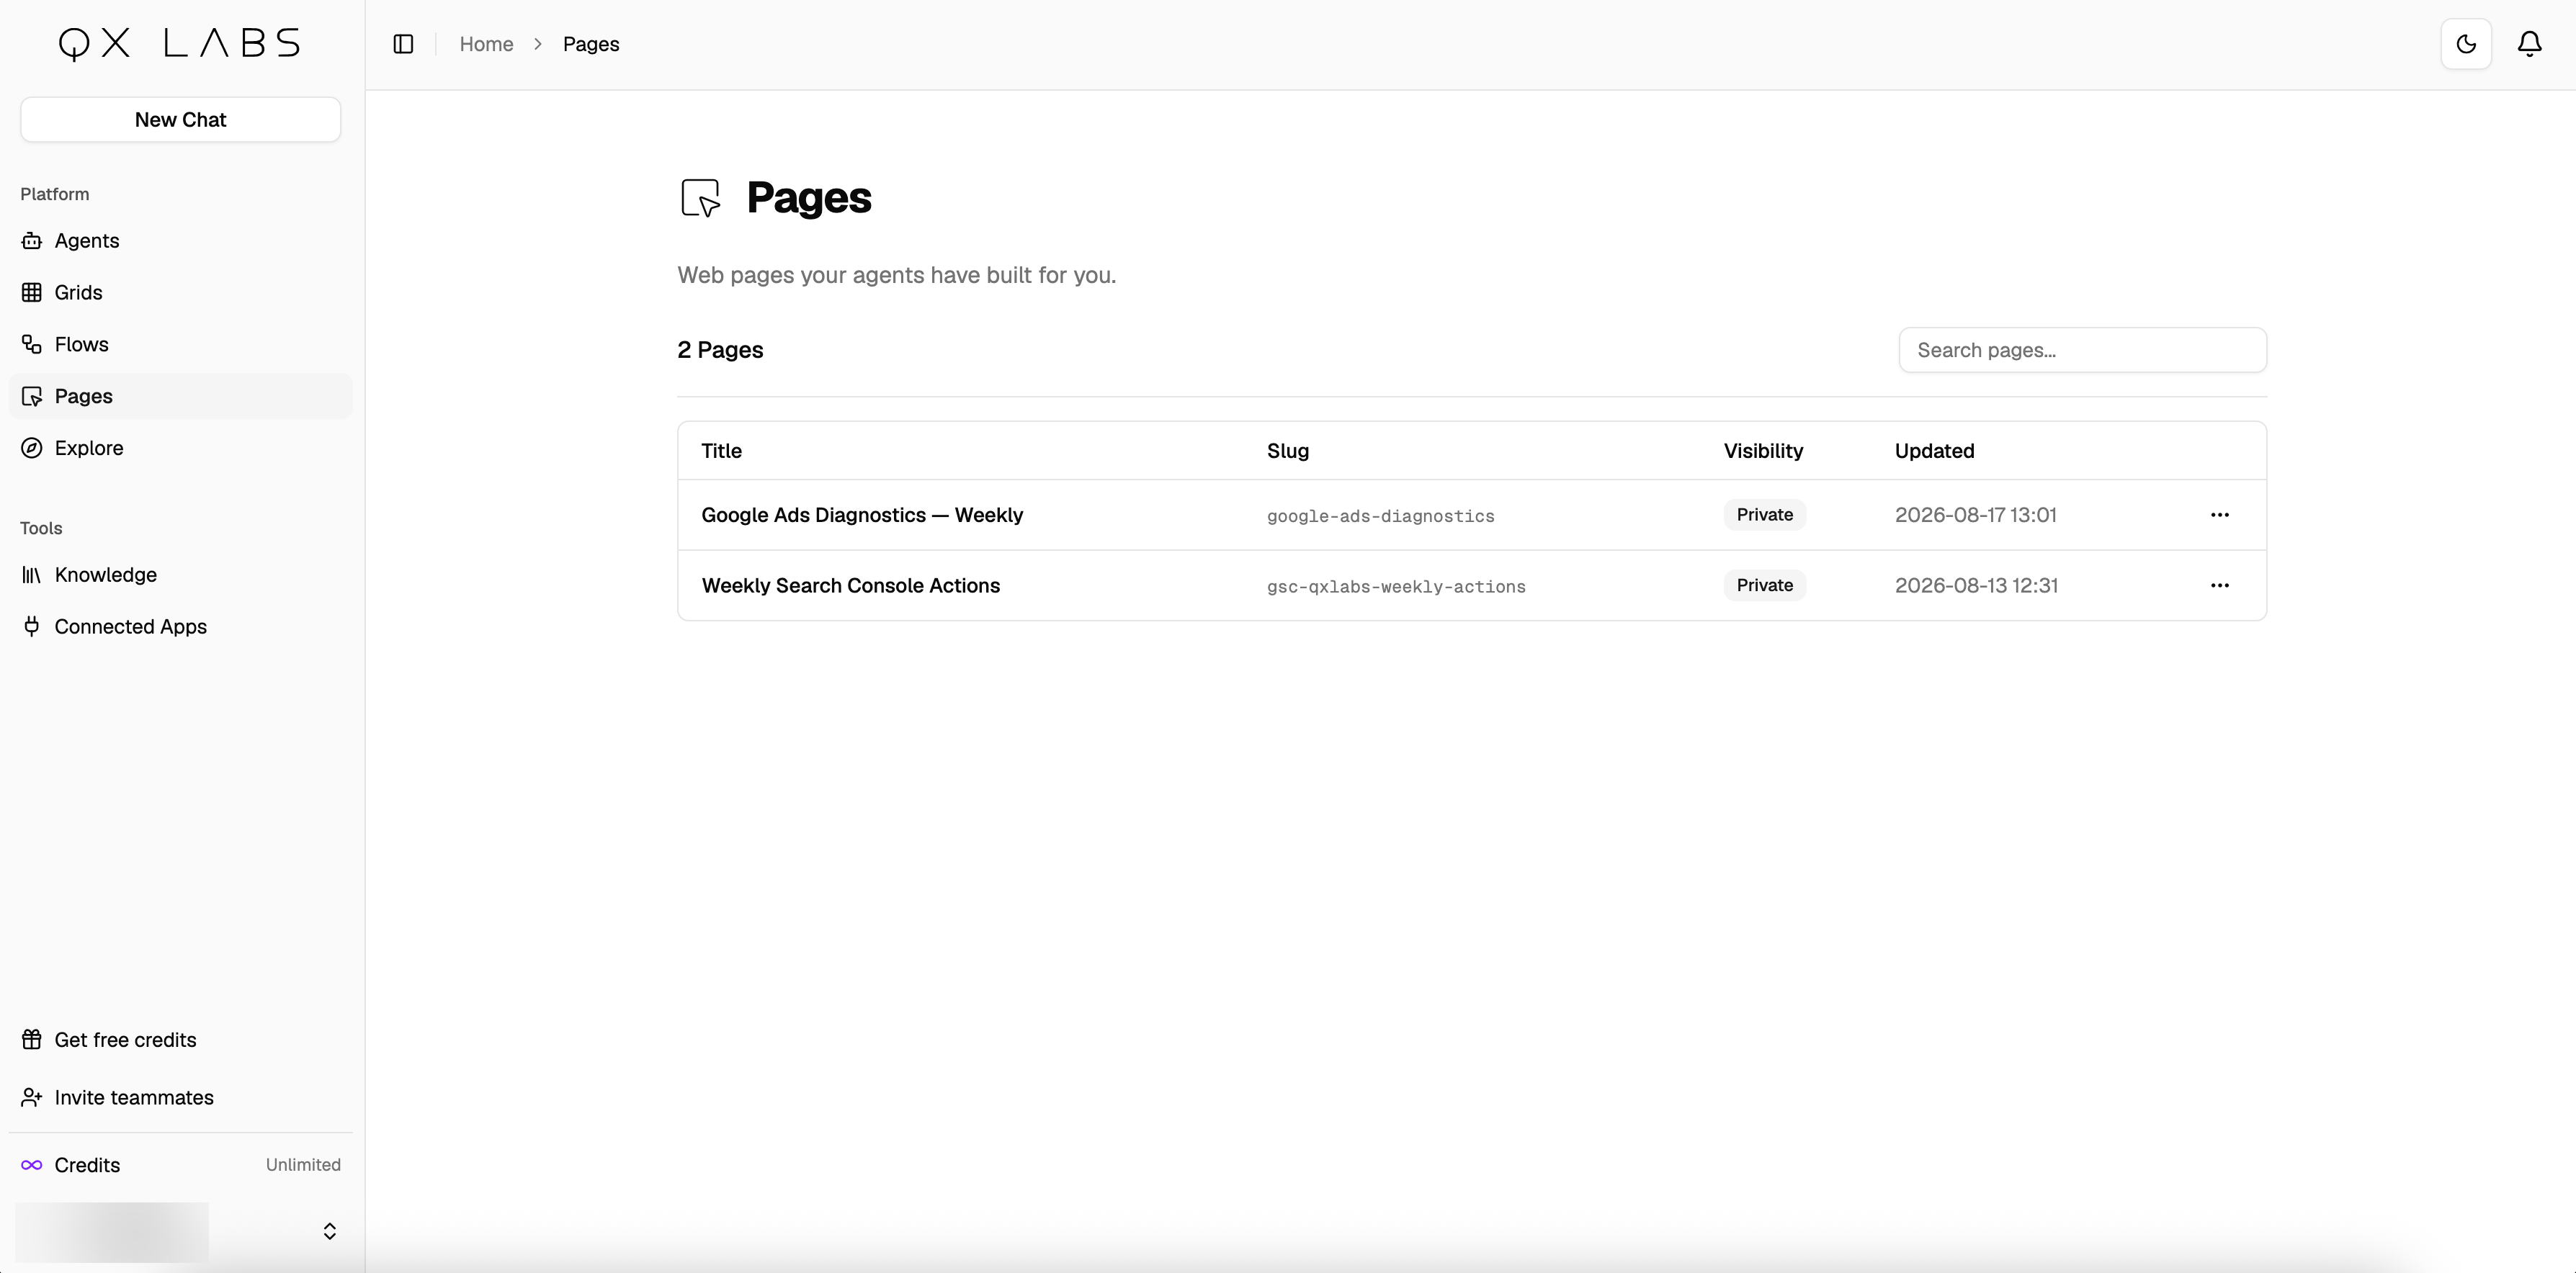Open Weekly Search Console Actions page

850,585
